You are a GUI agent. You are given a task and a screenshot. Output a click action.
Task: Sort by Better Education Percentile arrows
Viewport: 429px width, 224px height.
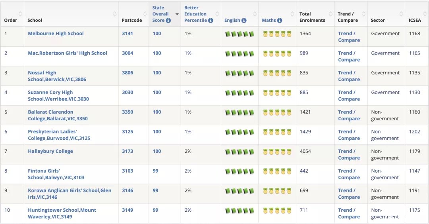(217, 14)
